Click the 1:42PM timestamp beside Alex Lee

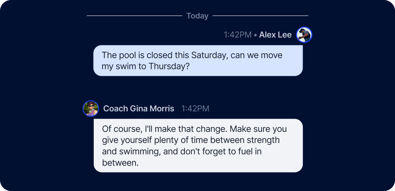tap(238, 35)
